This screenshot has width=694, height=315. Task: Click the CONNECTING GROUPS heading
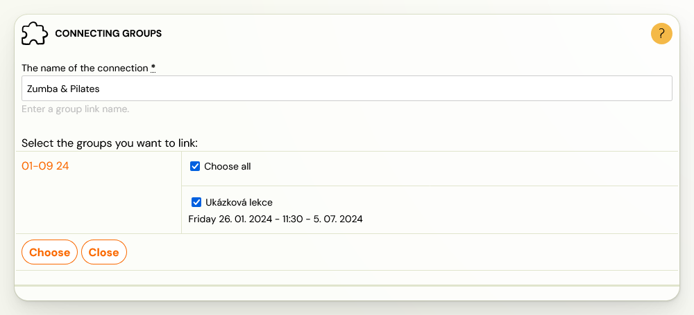tap(108, 33)
